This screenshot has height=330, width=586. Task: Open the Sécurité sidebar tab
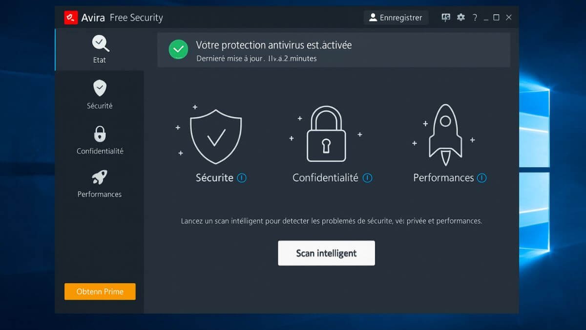(x=100, y=94)
